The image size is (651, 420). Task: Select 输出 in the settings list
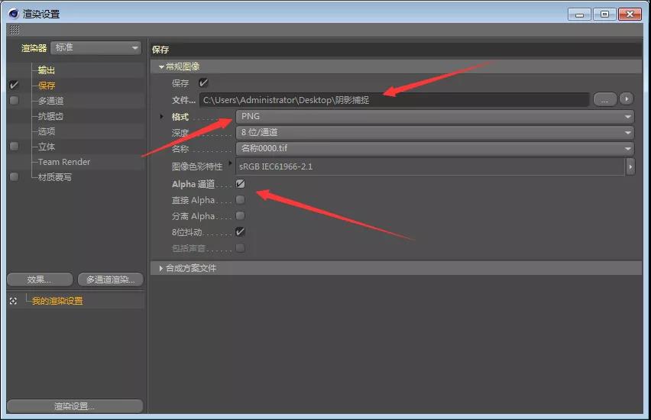pos(47,70)
